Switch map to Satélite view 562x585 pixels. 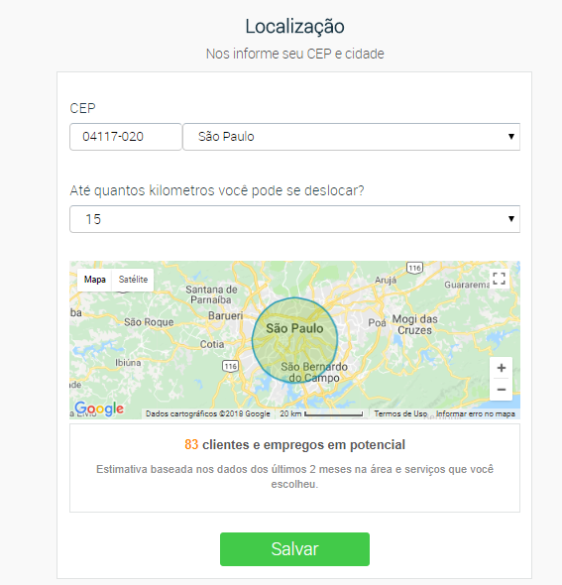click(133, 280)
